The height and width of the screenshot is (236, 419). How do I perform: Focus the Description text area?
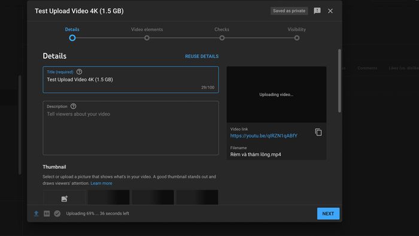click(130, 128)
